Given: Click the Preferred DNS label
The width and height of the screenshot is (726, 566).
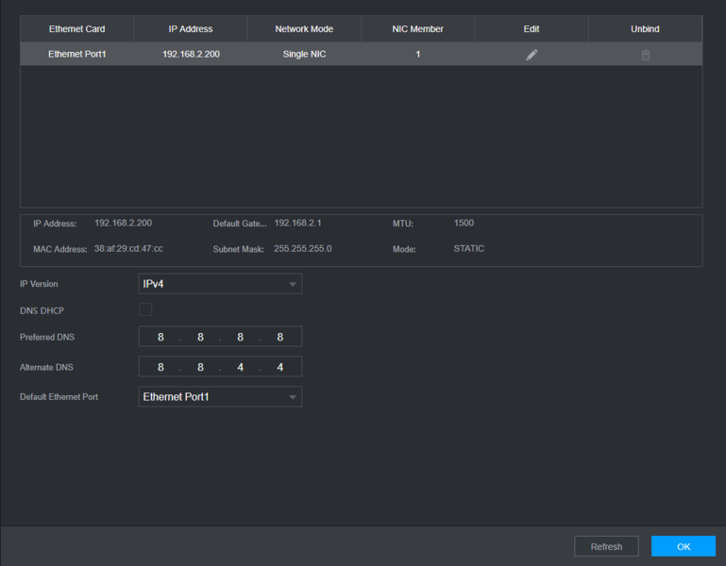Looking at the screenshot, I should 47,337.
